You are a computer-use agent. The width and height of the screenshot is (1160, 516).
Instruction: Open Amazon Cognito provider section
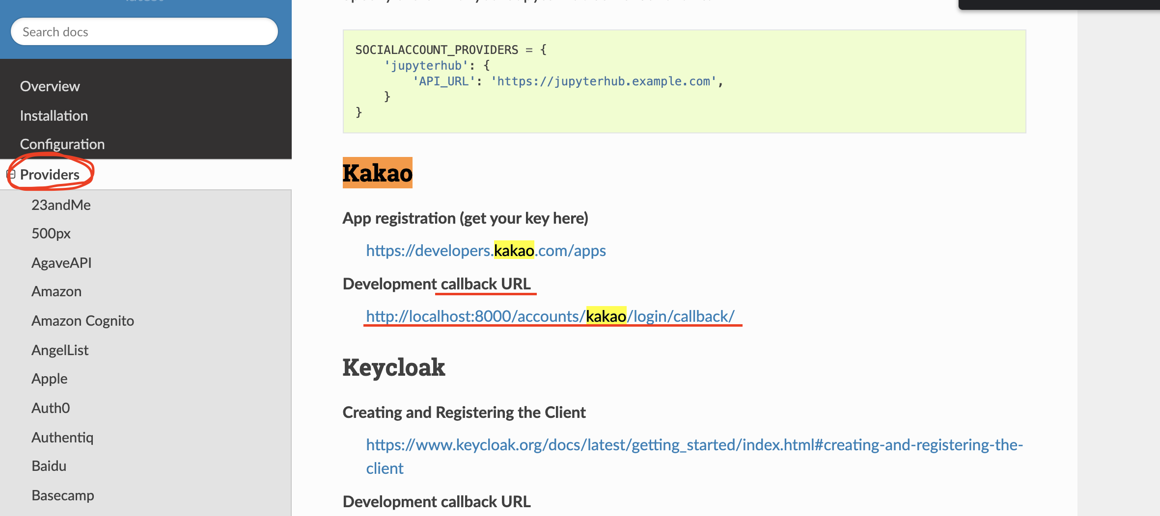tap(83, 321)
